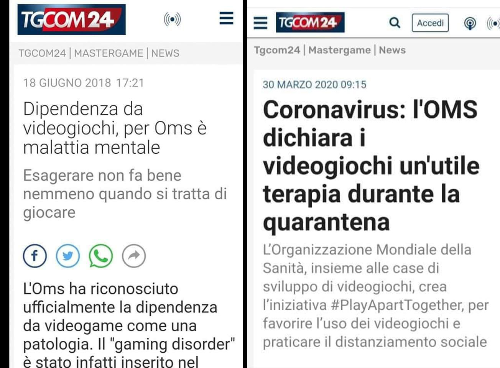This screenshot has width=500, height=368.
Task: Click TGCOM24 logo in right header
Action: 310,23
